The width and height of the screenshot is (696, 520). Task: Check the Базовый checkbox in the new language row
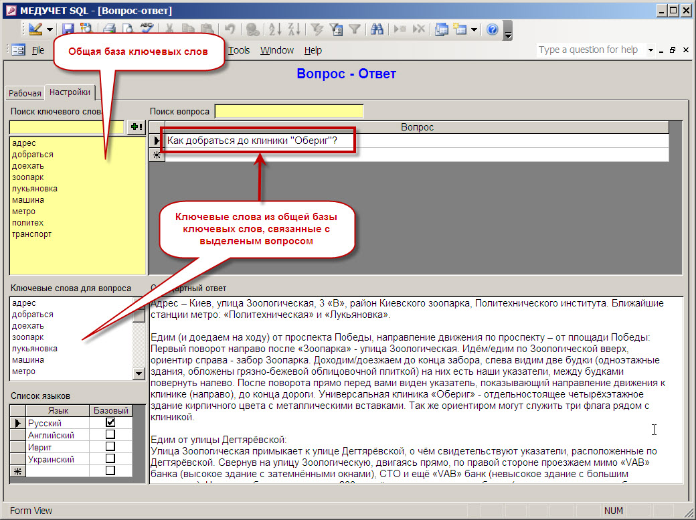pyautogui.click(x=110, y=470)
